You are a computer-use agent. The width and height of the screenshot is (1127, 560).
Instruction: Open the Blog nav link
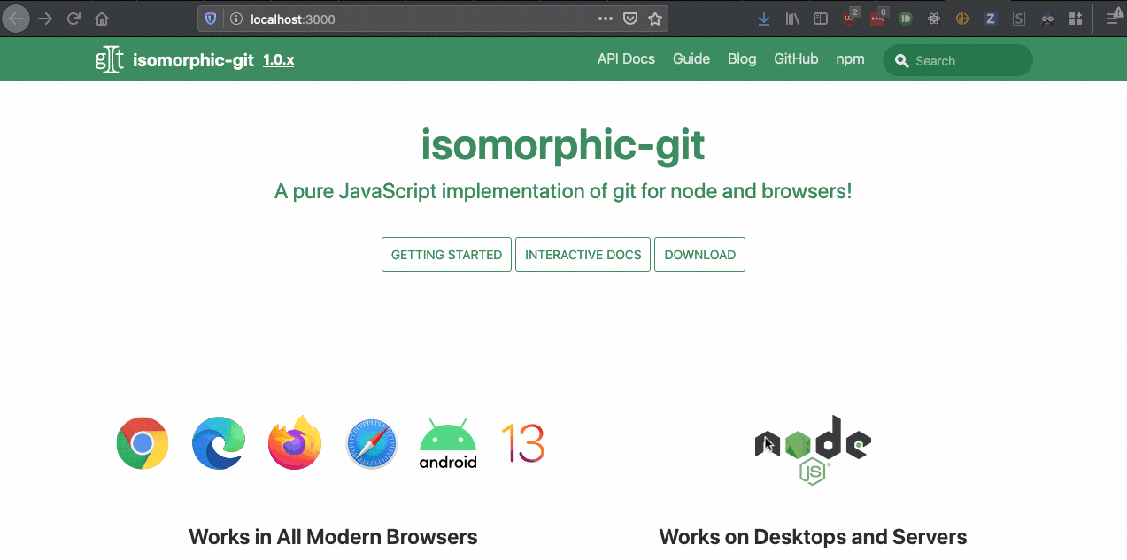742,59
